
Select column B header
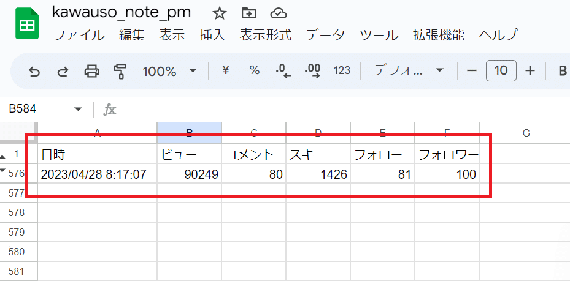tap(189, 133)
